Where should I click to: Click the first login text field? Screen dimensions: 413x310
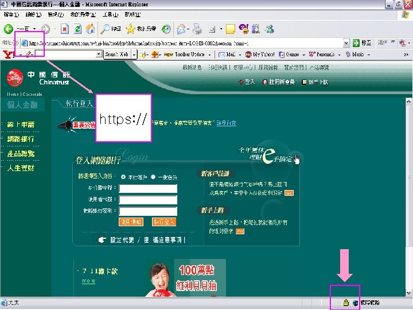coord(148,188)
